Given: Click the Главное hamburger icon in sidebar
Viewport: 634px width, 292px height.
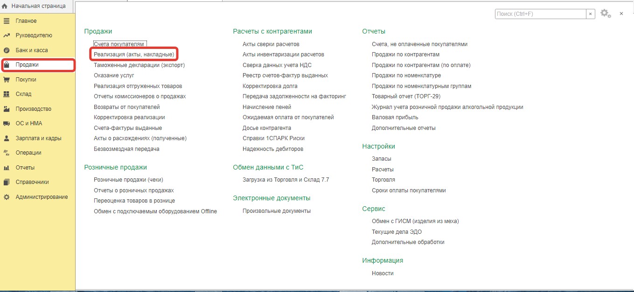Looking at the screenshot, I should click(7, 21).
